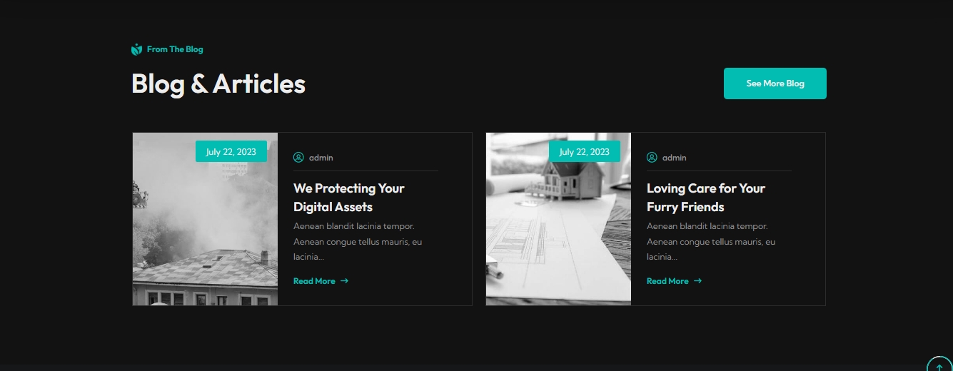This screenshot has height=371, width=953.
Task: Open We Protecting Your Digital Assets title
Action: click(x=348, y=198)
